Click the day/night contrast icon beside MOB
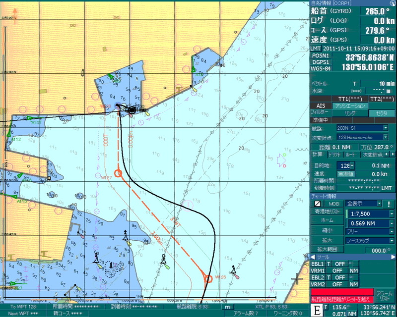This screenshot has height=317, width=397. pyautogui.click(x=316, y=204)
